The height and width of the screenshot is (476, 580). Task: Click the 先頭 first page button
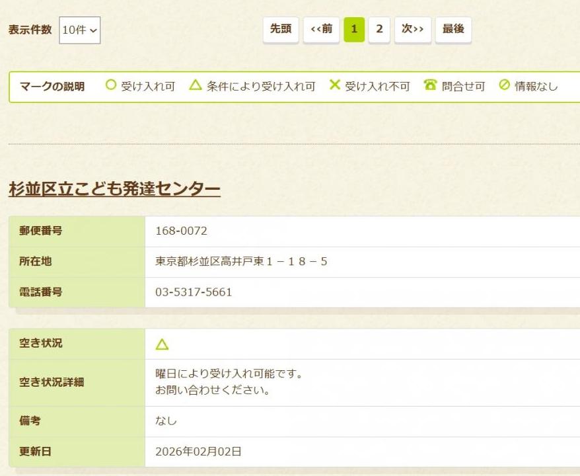click(x=281, y=29)
